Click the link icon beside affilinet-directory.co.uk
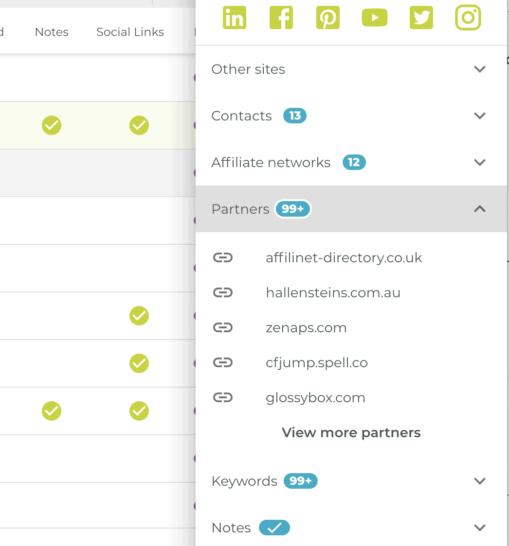This screenshot has width=509, height=546. (x=223, y=257)
